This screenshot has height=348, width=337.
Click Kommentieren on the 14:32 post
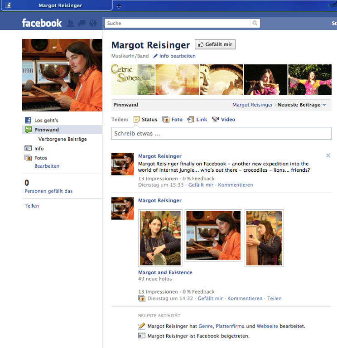point(245,298)
